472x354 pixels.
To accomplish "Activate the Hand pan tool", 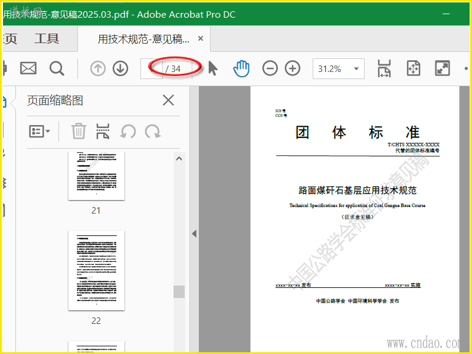I will pos(241,68).
